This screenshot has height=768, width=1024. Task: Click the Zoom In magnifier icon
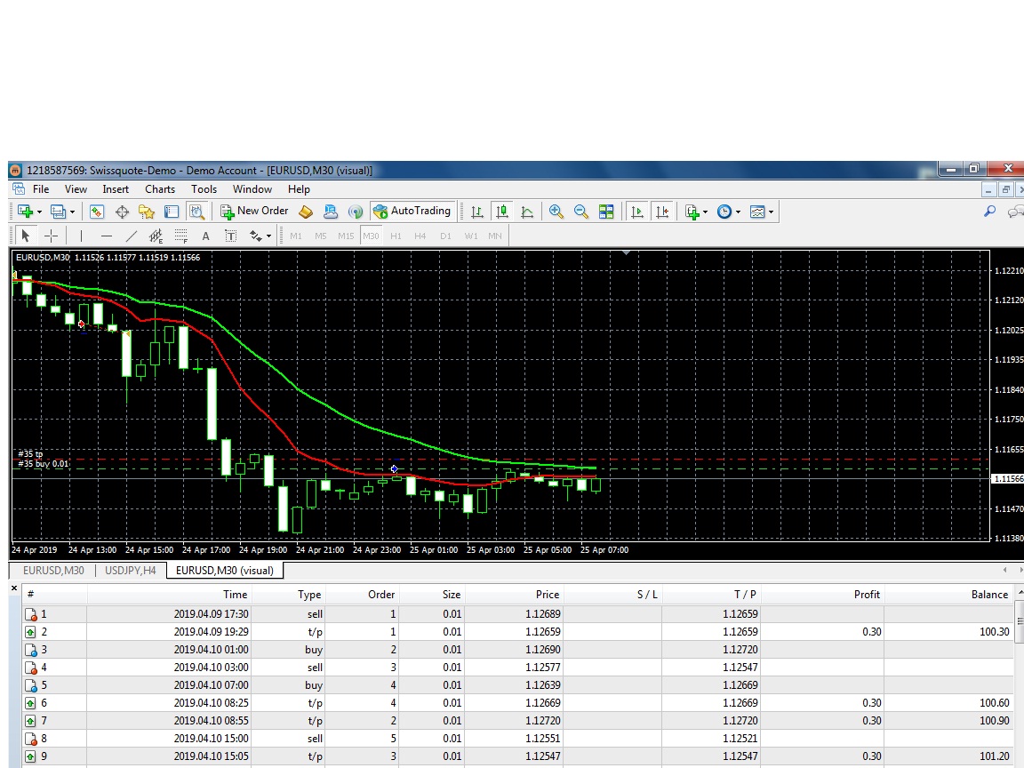(x=556, y=212)
